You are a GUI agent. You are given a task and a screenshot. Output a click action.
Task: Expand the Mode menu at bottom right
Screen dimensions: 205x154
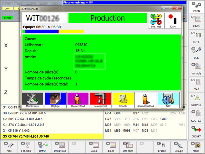tap(196, 147)
